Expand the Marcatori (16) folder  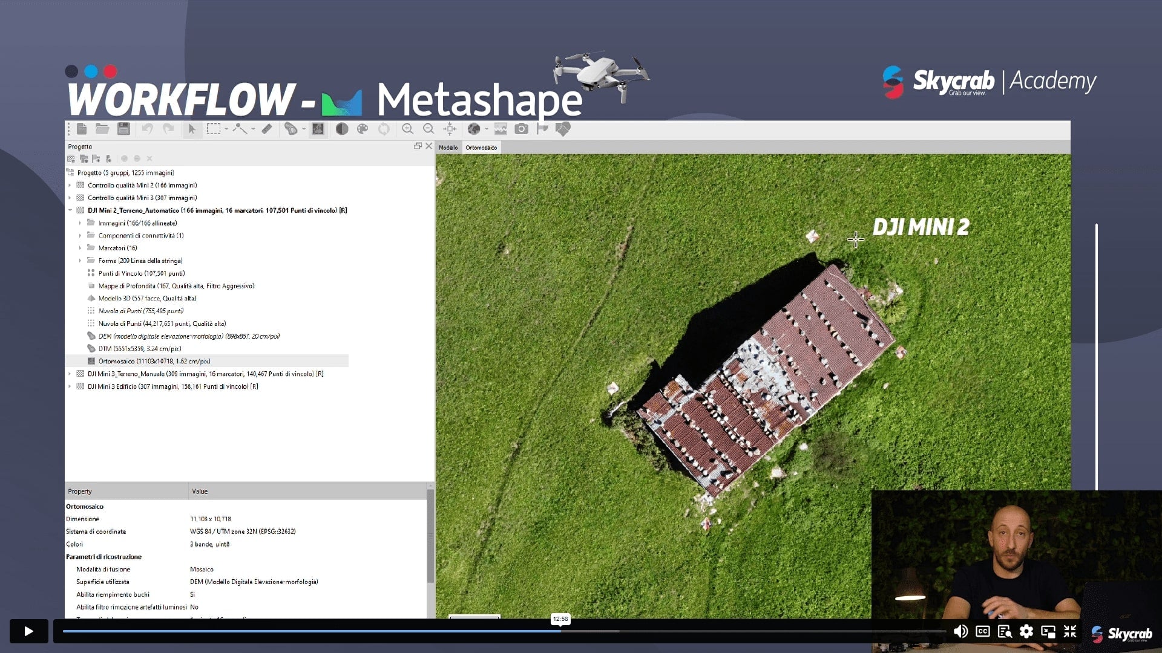coord(80,248)
